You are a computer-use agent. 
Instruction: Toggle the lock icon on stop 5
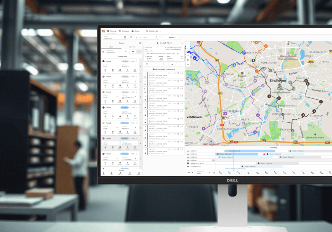tap(145, 115)
